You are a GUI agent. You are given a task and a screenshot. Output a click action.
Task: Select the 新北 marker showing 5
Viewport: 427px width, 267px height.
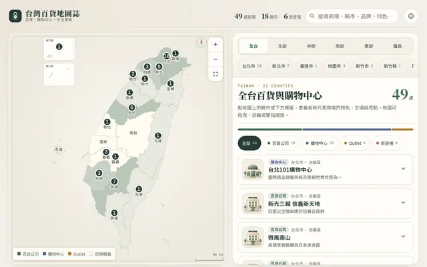pos(159,67)
